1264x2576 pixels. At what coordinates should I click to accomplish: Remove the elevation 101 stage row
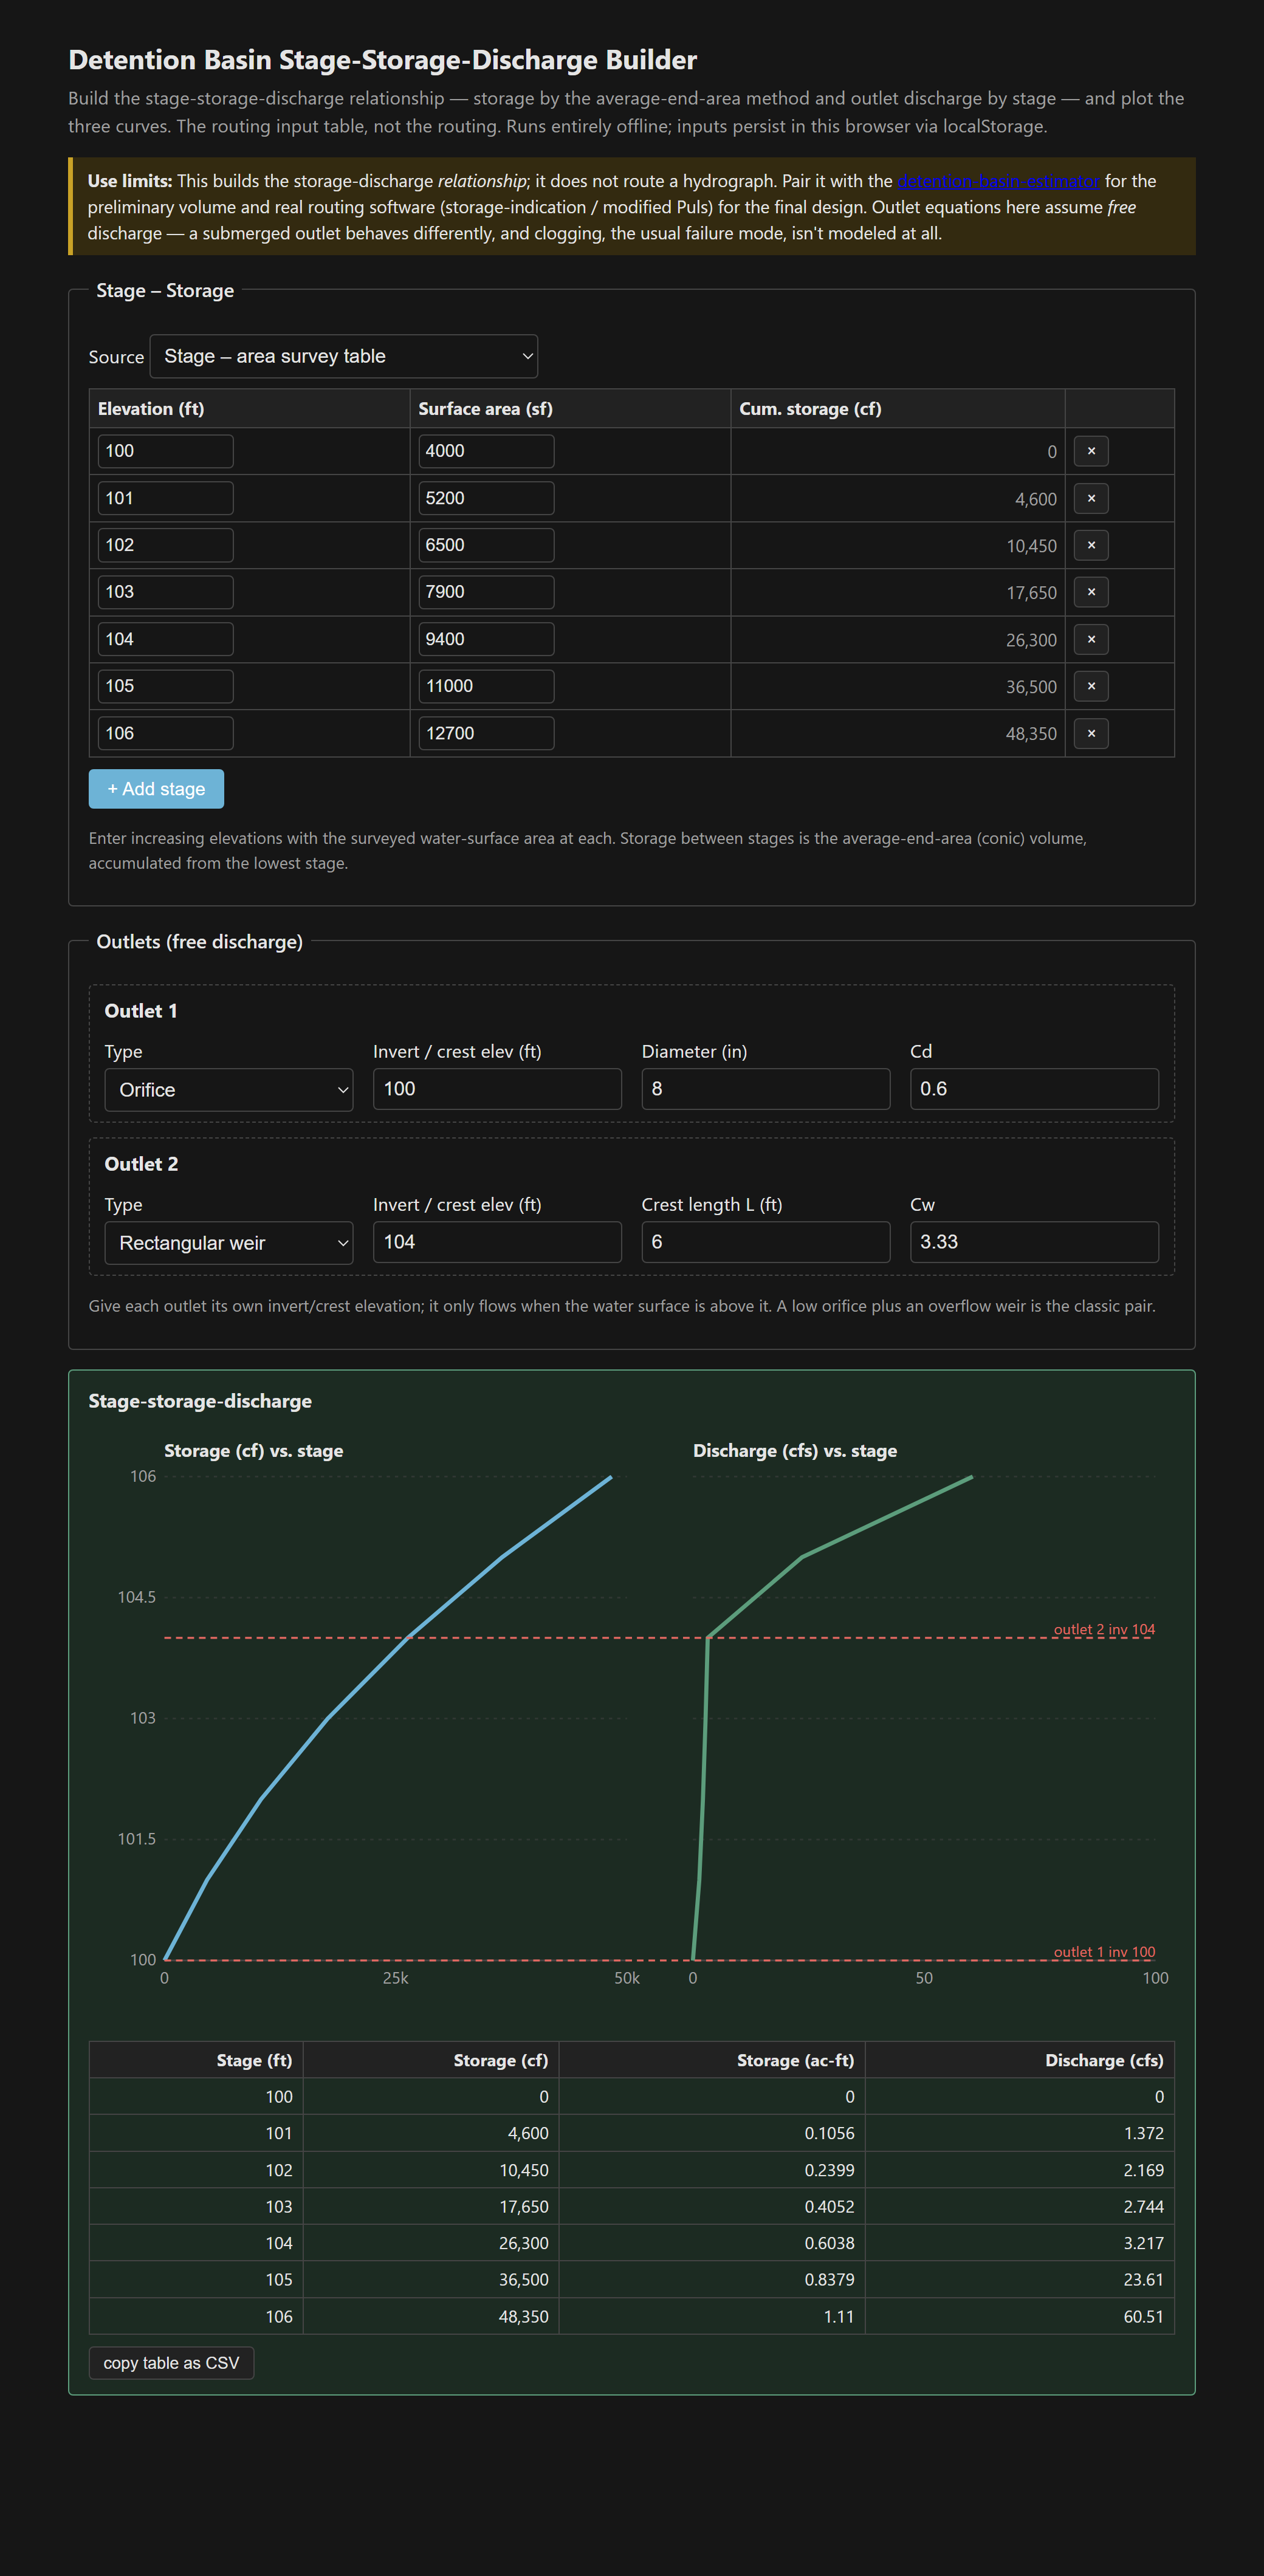(x=1091, y=498)
